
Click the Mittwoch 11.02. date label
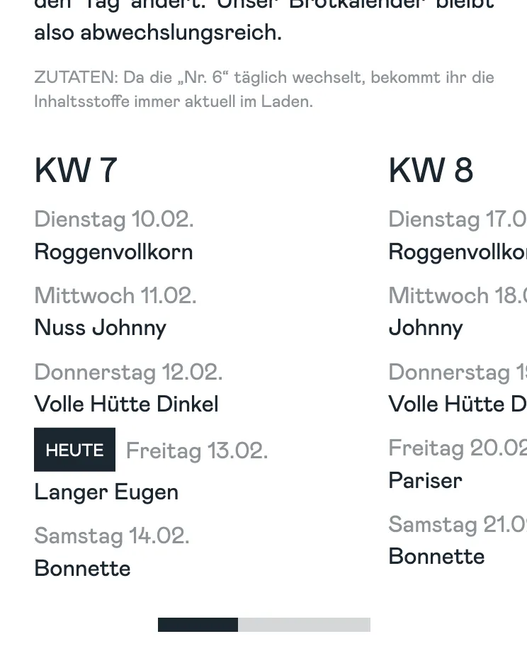[115, 295]
